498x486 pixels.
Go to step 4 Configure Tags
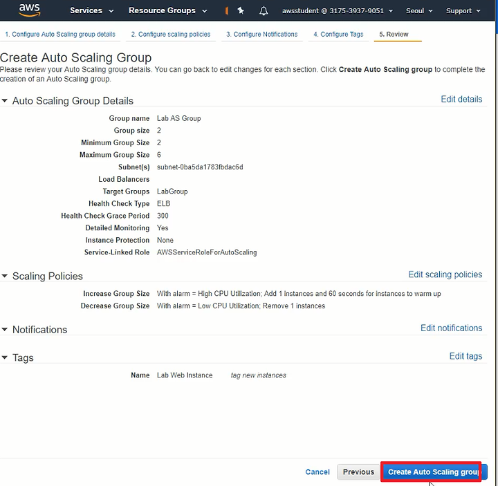tap(338, 35)
